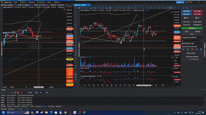
Task: Click the refresh icon in chart toolbar
Action: click(x=132, y=8)
